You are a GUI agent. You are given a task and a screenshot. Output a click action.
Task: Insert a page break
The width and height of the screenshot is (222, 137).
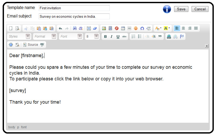coord(148,28)
